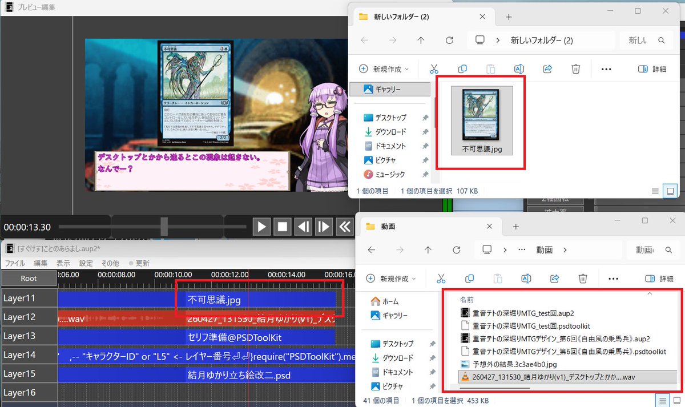Click the cut icon in 動画 window
Screen dimensions: 685x407
[441, 279]
